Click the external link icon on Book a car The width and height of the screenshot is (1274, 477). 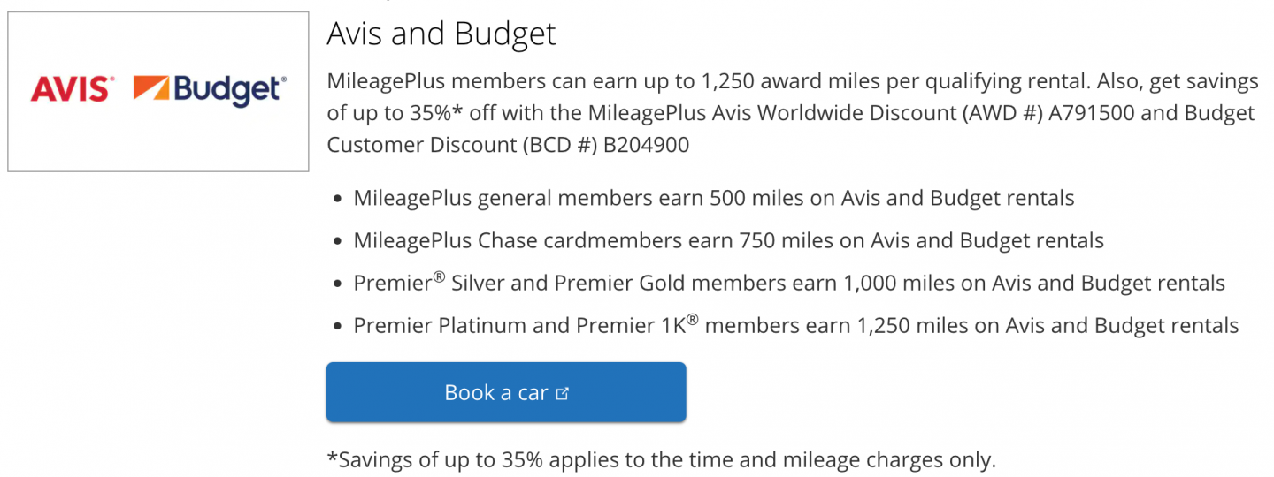562,393
